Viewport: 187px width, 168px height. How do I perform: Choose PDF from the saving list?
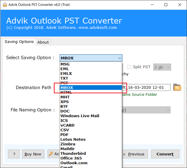click(x=91, y=135)
